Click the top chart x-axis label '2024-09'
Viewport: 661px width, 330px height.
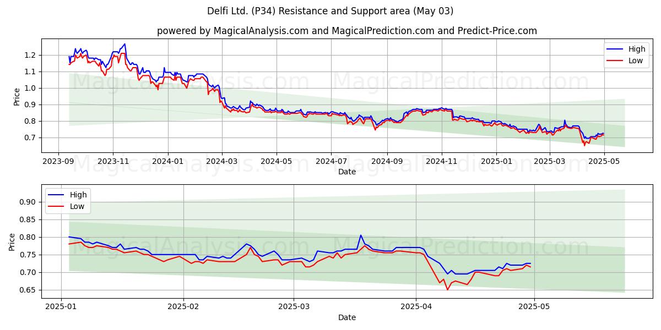click(x=387, y=161)
